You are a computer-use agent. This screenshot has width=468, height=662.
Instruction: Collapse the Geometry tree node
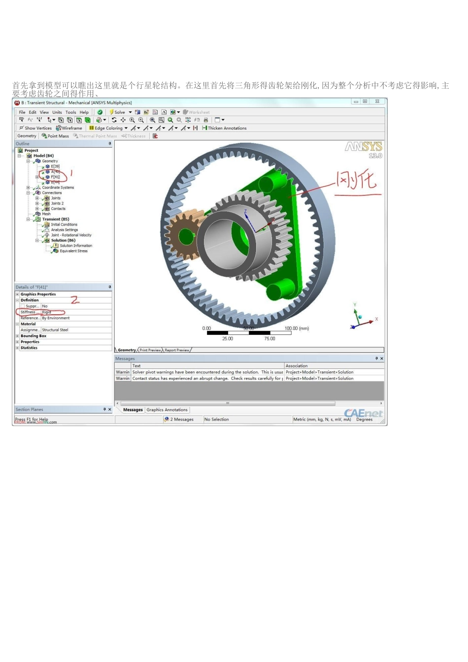(x=28, y=161)
